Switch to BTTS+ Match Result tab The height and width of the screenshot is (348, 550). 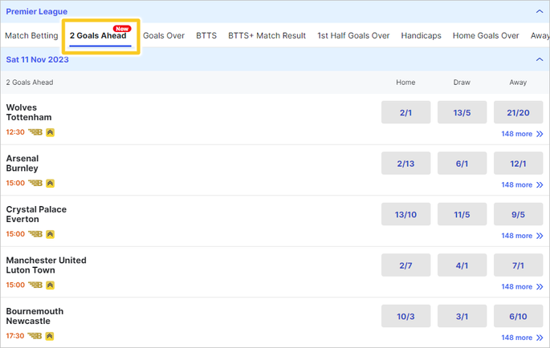[267, 36]
